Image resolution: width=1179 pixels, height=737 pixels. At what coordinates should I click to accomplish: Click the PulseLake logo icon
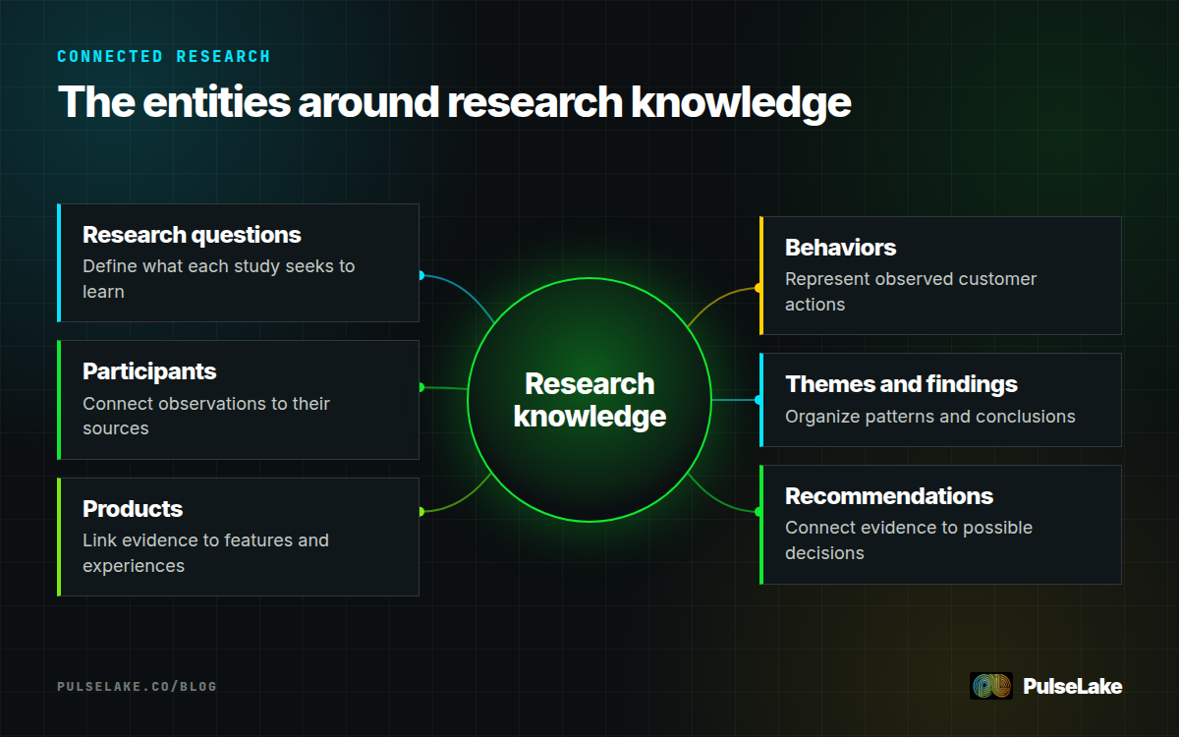(x=990, y=686)
